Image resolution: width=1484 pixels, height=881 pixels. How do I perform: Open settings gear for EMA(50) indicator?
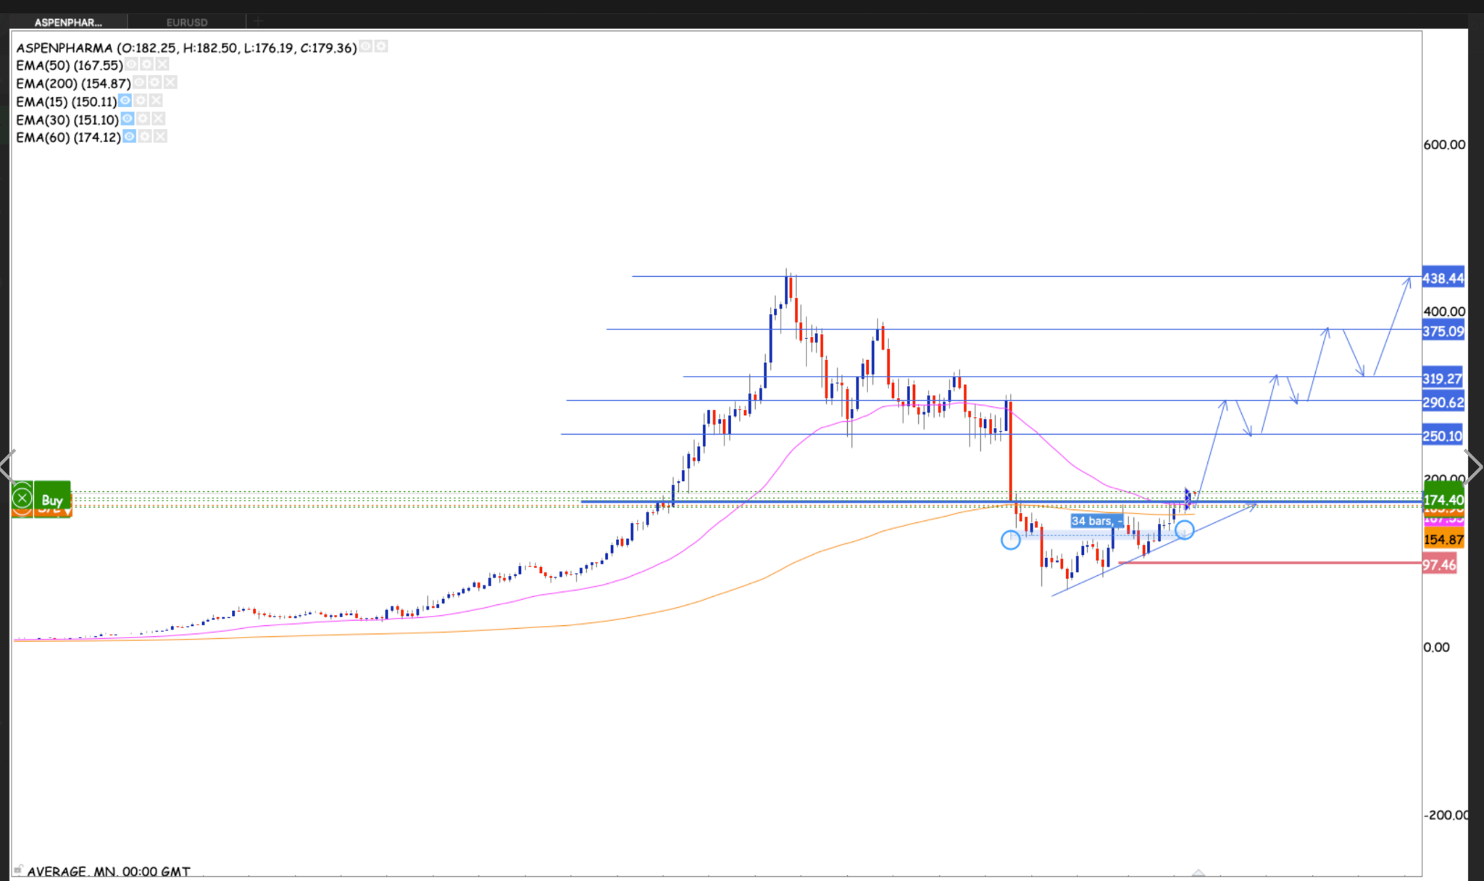click(x=146, y=65)
